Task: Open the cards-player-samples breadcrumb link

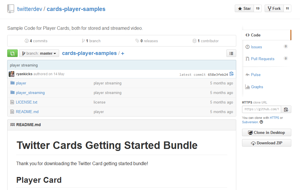Action: click(89, 53)
